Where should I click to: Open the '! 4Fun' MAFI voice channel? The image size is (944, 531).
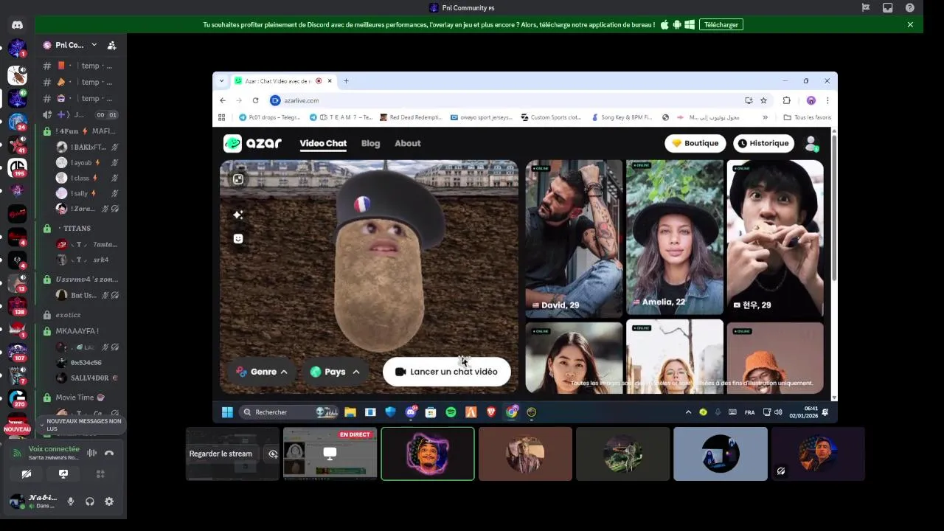point(81,131)
